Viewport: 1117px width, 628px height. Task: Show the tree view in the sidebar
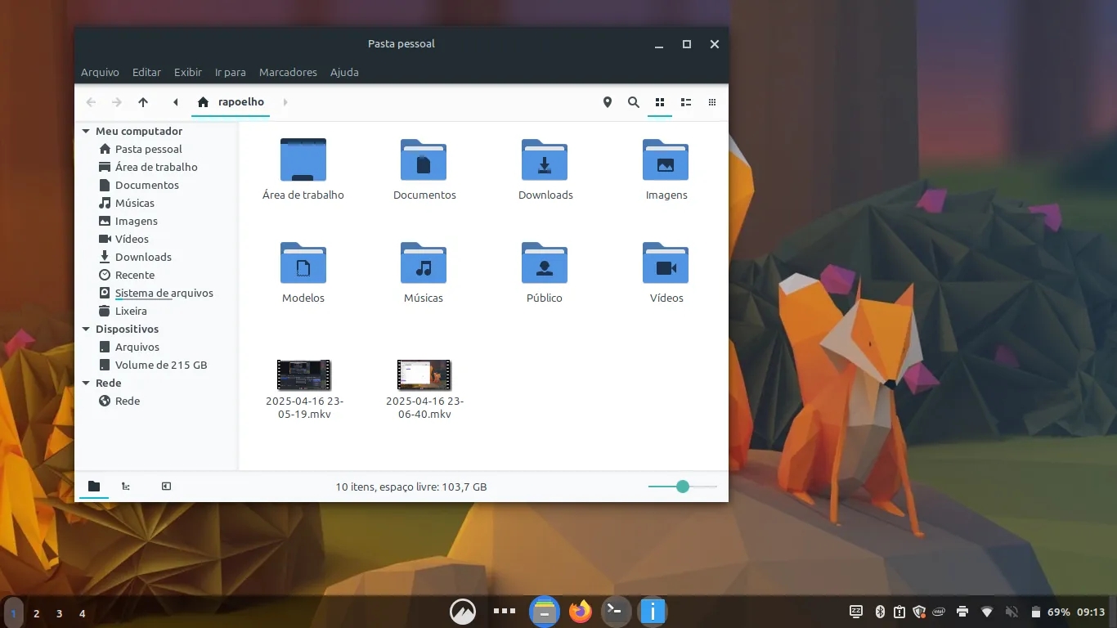[126, 487]
